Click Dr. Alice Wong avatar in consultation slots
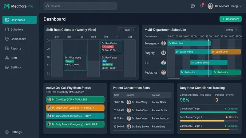The height and width of the screenshot is (138, 246). pyautogui.click(x=129, y=102)
